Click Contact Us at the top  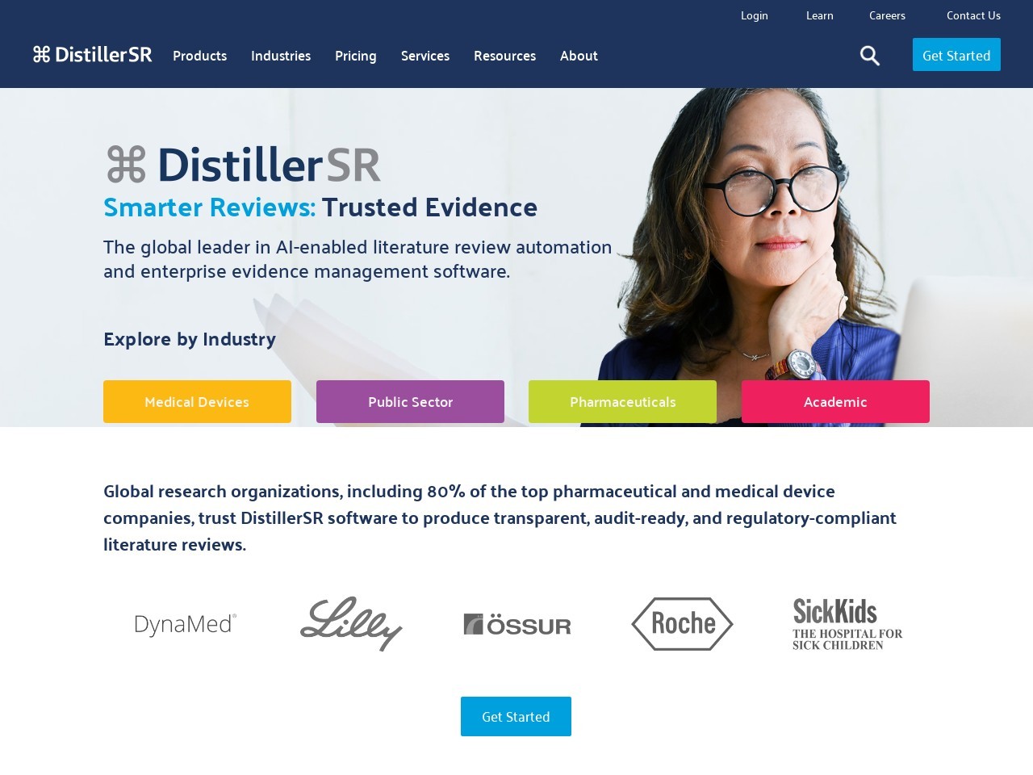pyautogui.click(x=973, y=15)
